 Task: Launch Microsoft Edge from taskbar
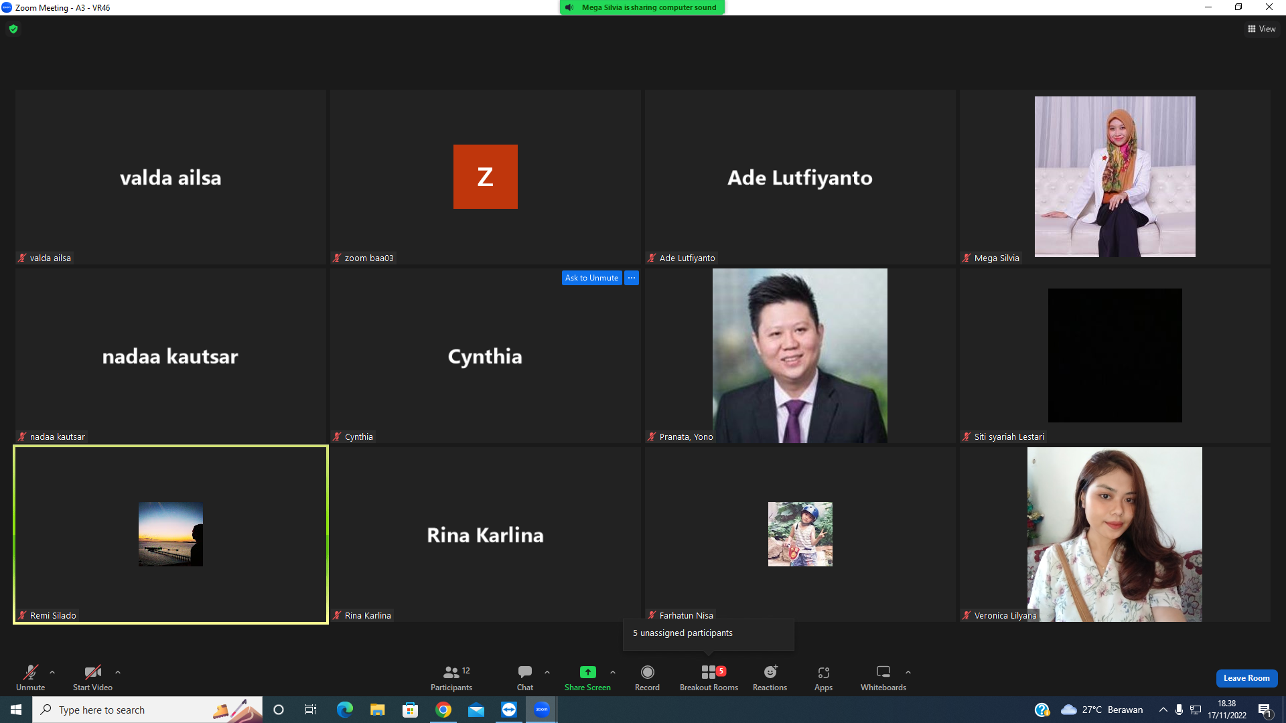(344, 710)
